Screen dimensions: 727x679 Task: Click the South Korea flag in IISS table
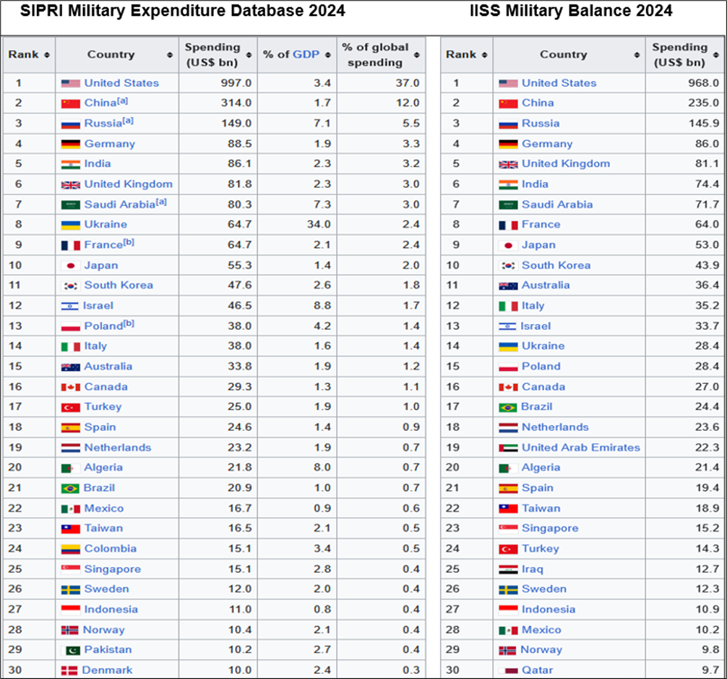click(x=508, y=266)
